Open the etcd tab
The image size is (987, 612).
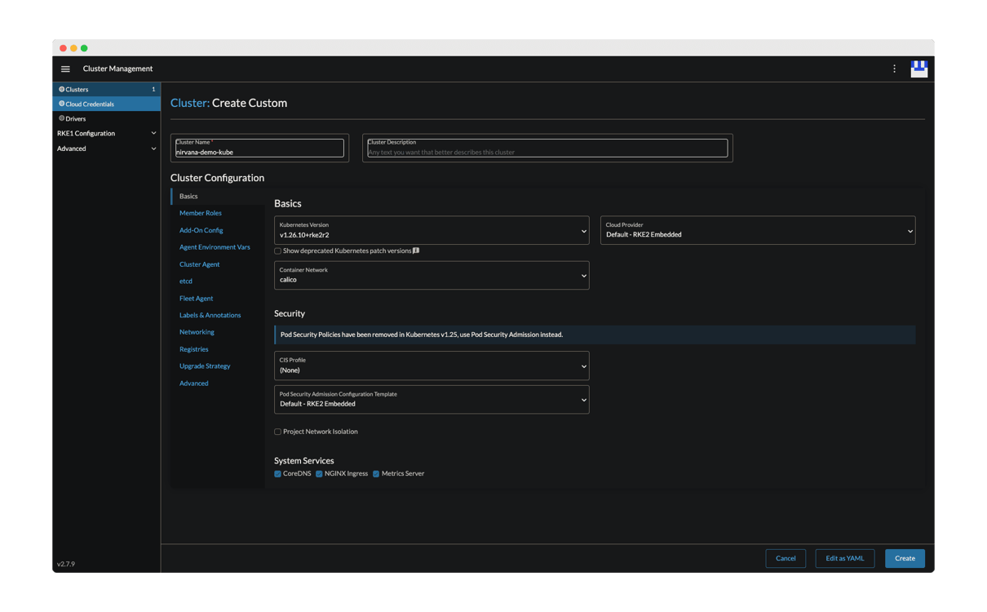(186, 282)
